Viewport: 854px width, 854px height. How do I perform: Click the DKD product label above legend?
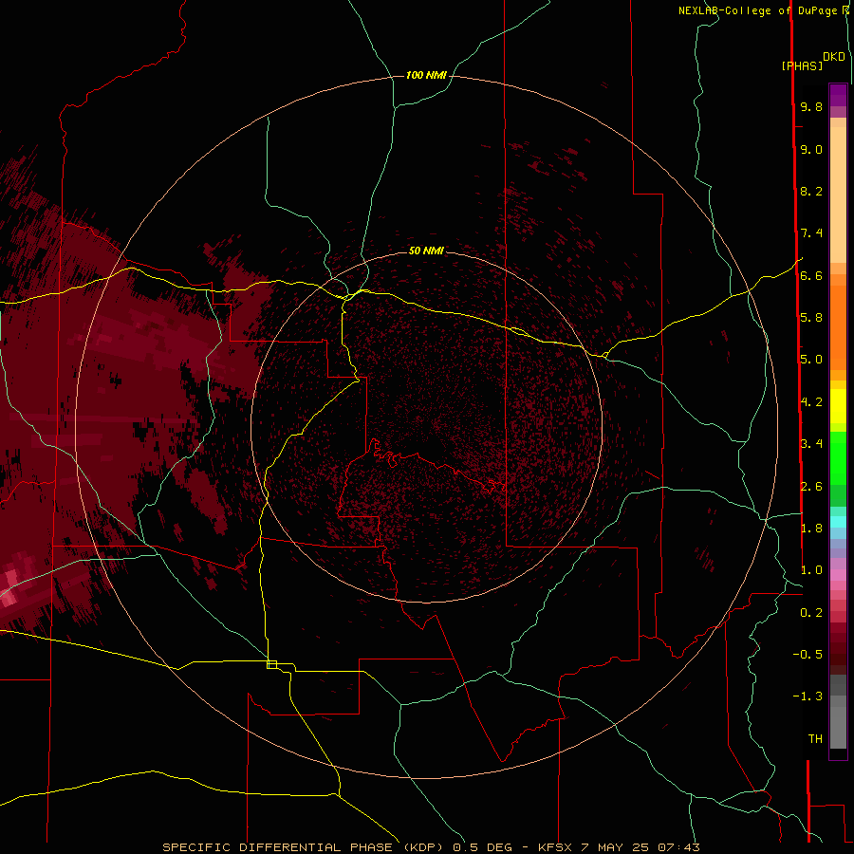pyautogui.click(x=834, y=57)
